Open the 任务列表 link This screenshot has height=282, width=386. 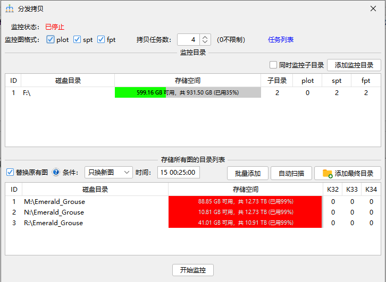[281, 40]
